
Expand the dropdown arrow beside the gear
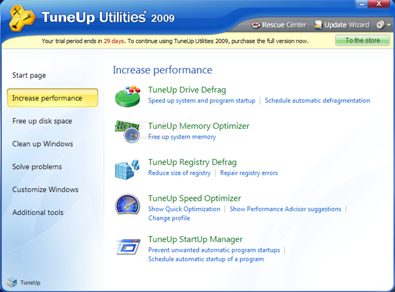(389, 25)
